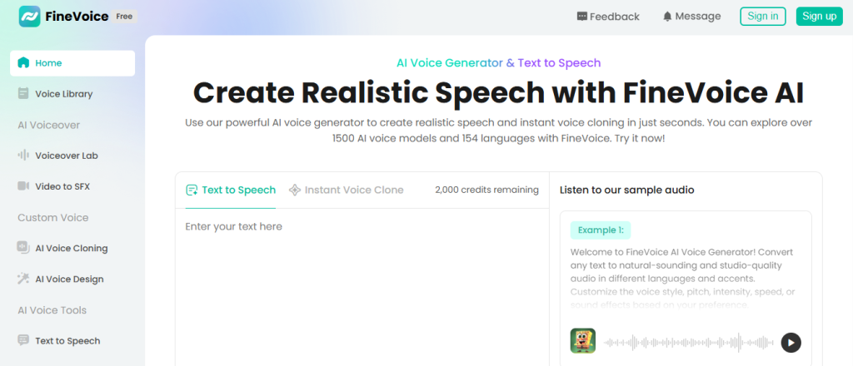This screenshot has width=853, height=366.
Task: Click the sample audio waveform
Action: pos(689,343)
